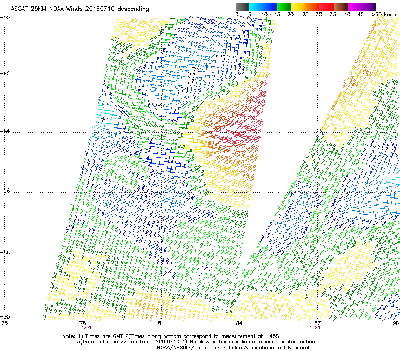
Task: Select the -44 latitude axis label
Action: tap(5, 131)
